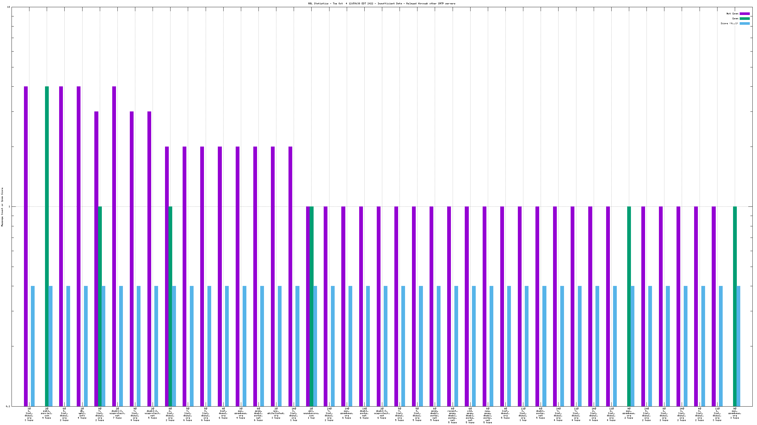Click the y-axis tick label 0.1
This screenshot has width=757, height=425.
(x=8, y=406)
